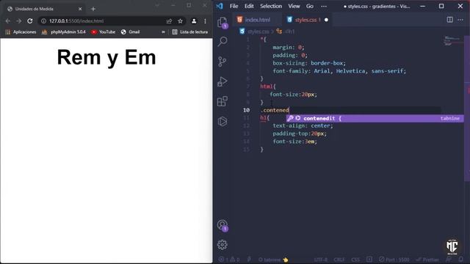Click the unsaved dot on styles.css tab
This screenshot has width=470, height=264.
tap(326, 20)
